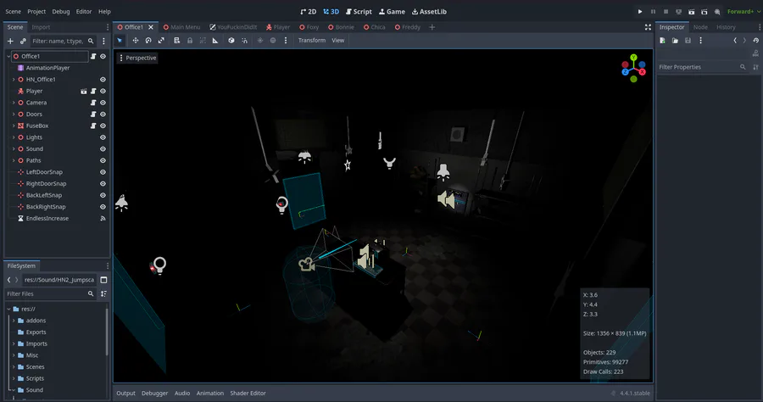Image resolution: width=763 pixels, height=402 pixels.
Task: Open the Project menu
Action: pos(36,12)
